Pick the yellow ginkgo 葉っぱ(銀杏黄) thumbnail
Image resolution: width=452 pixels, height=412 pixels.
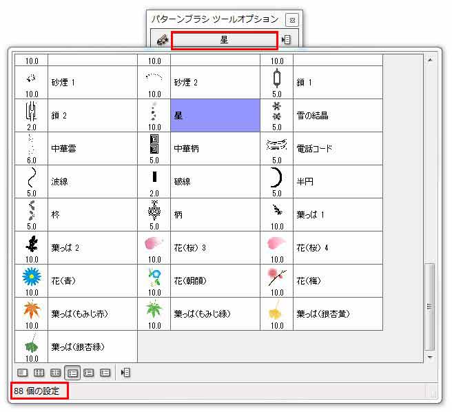[276, 309]
